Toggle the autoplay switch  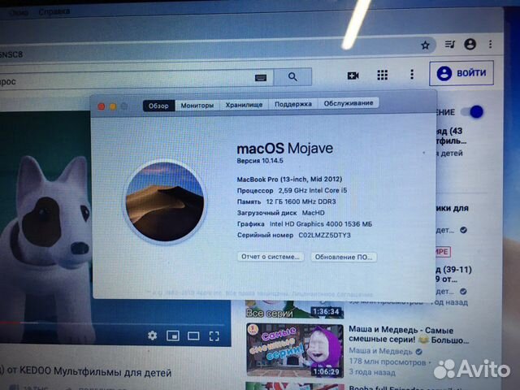click(473, 112)
